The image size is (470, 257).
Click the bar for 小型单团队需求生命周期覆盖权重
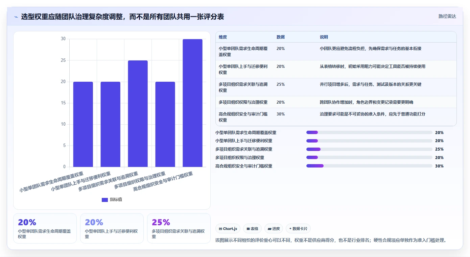pos(83,124)
